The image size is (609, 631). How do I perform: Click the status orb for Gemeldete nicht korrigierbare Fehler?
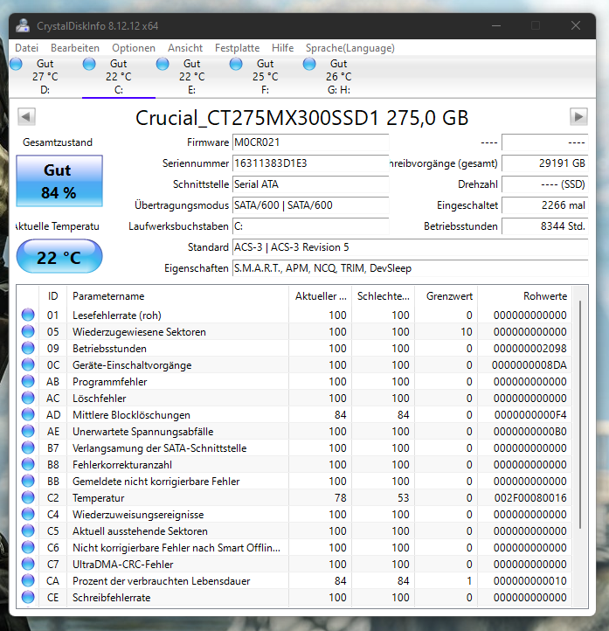point(28,481)
